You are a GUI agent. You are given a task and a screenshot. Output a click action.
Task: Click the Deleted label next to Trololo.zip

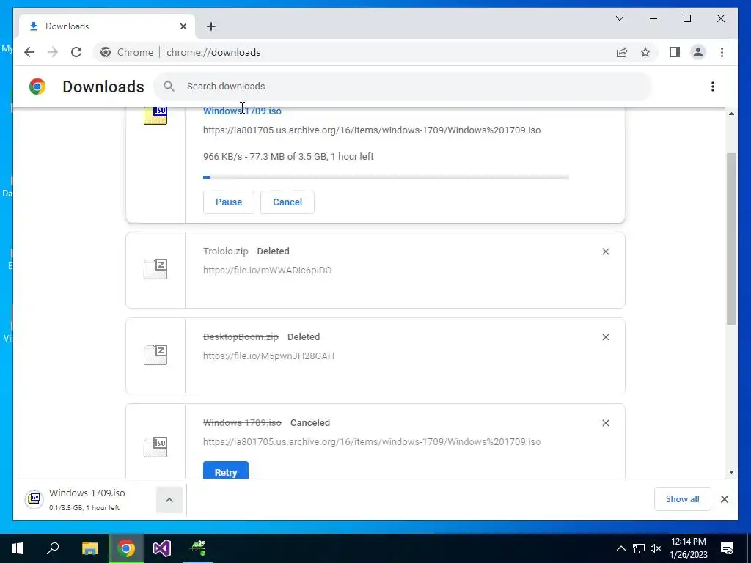(273, 251)
